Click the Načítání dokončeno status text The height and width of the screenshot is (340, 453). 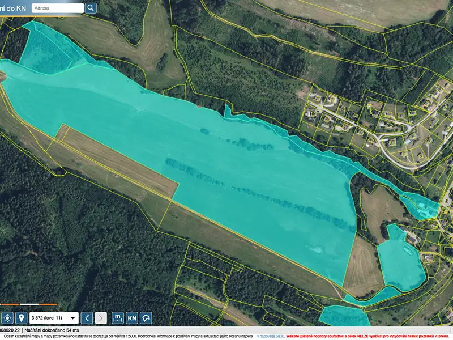52,330
